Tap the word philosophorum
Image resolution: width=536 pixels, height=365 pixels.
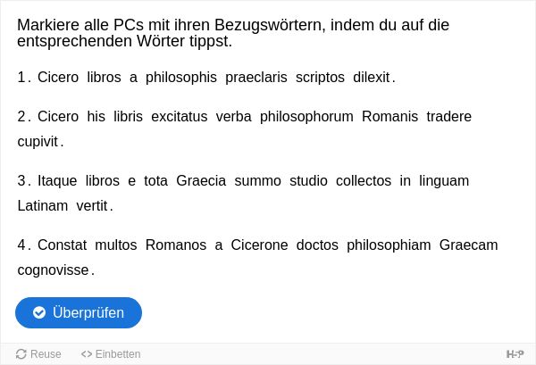click(x=306, y=116)
